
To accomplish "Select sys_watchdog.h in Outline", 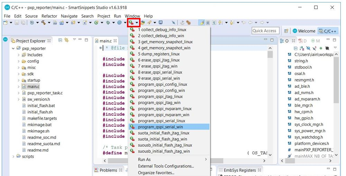I will 309,137.
